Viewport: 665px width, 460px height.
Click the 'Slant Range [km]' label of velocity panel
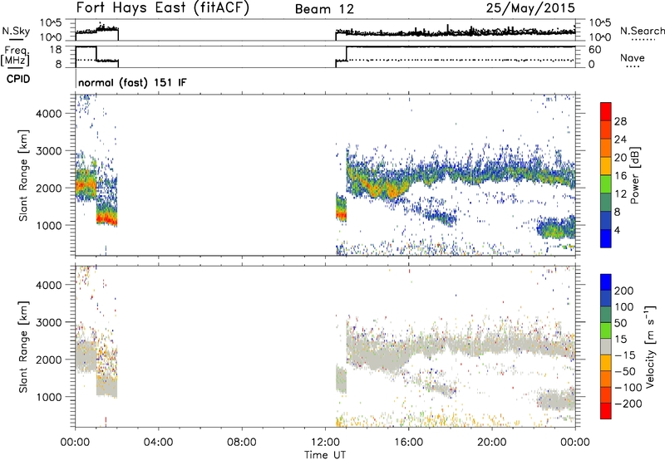(x=23, y=346)
